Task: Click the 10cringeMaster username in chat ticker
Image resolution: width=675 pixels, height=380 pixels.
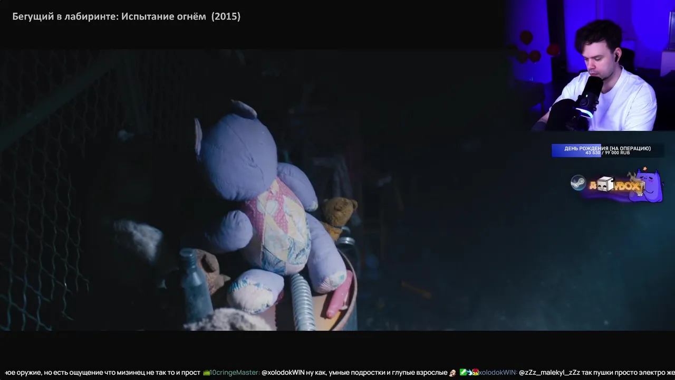Action: [235, 373]
